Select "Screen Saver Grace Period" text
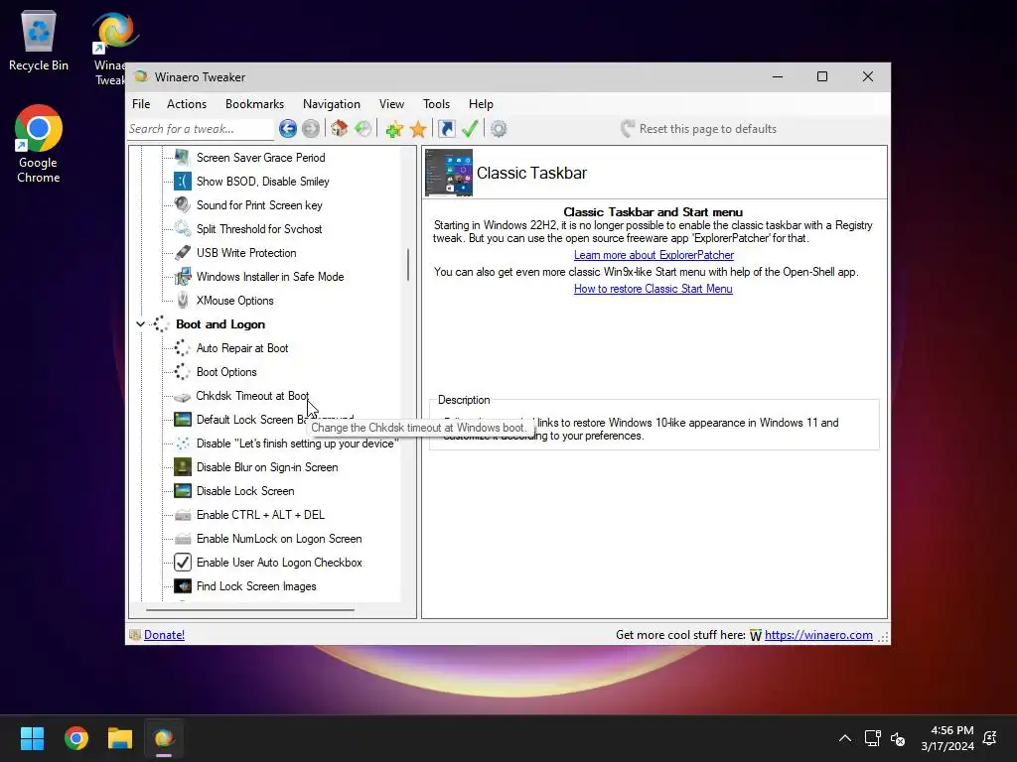1017x762 pixels. (261, 158)
